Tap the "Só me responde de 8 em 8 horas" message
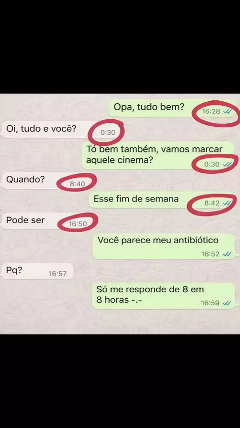Screen dimensions: 240x428 click(x=163, y=296)
